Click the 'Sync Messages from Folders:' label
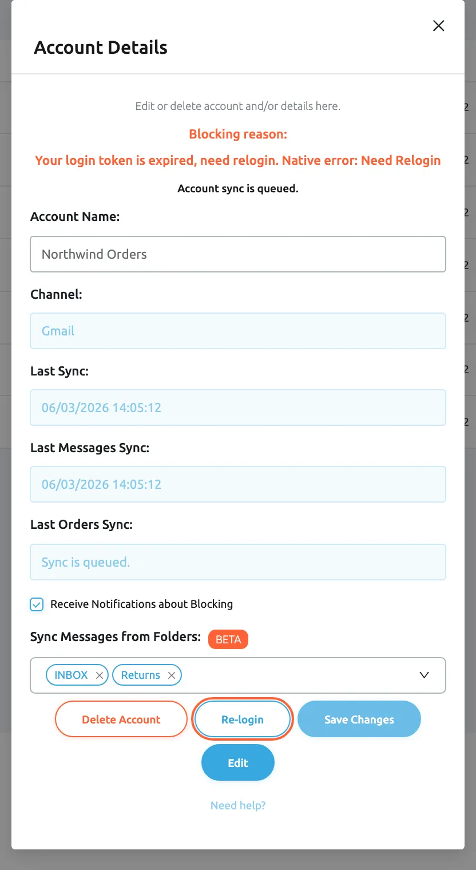476x870 pixels. [116, 637]
